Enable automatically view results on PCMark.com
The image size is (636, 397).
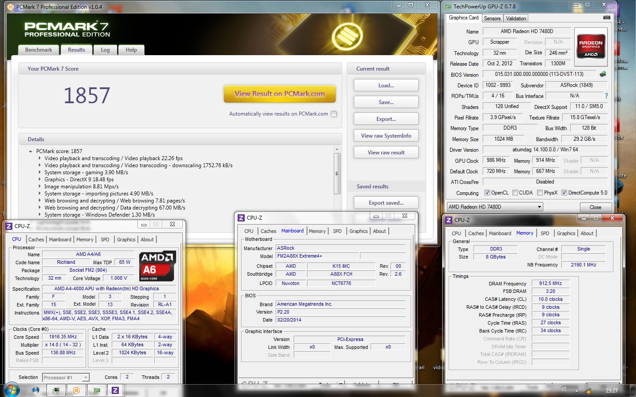(x=334, y=114)
